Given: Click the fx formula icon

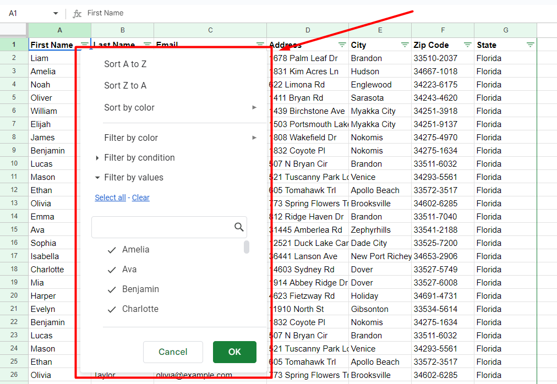Looking at the screenshot, I should click(77, 14).
